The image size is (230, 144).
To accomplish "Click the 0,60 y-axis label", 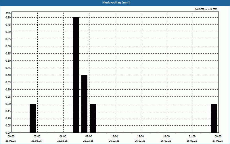I will [x=8, y=46].
